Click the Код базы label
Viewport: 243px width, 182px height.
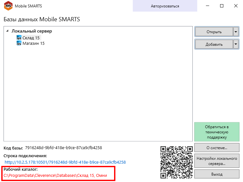coord(13,148)
